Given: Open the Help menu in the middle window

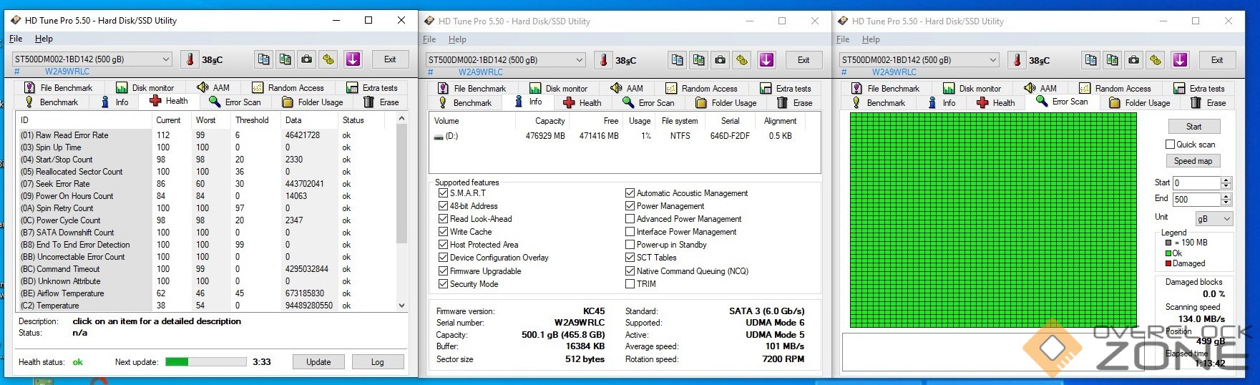Looking at the screenshot, I should 457,39.
